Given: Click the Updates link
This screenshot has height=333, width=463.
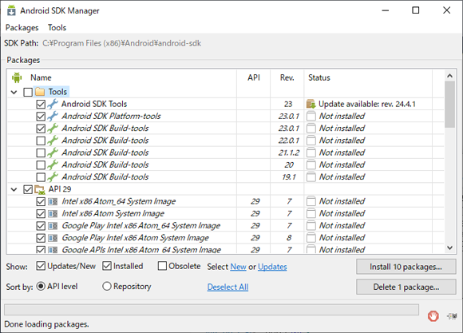Looking at the screenshot, I should [x=272, y=267].
